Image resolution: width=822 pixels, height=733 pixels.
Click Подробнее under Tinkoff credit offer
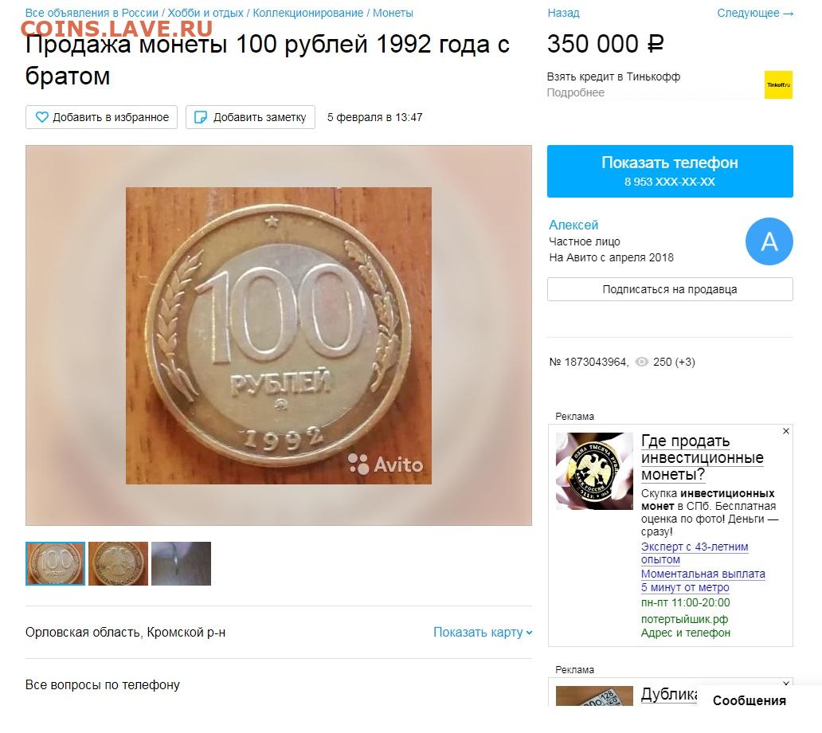click(576, 92)
